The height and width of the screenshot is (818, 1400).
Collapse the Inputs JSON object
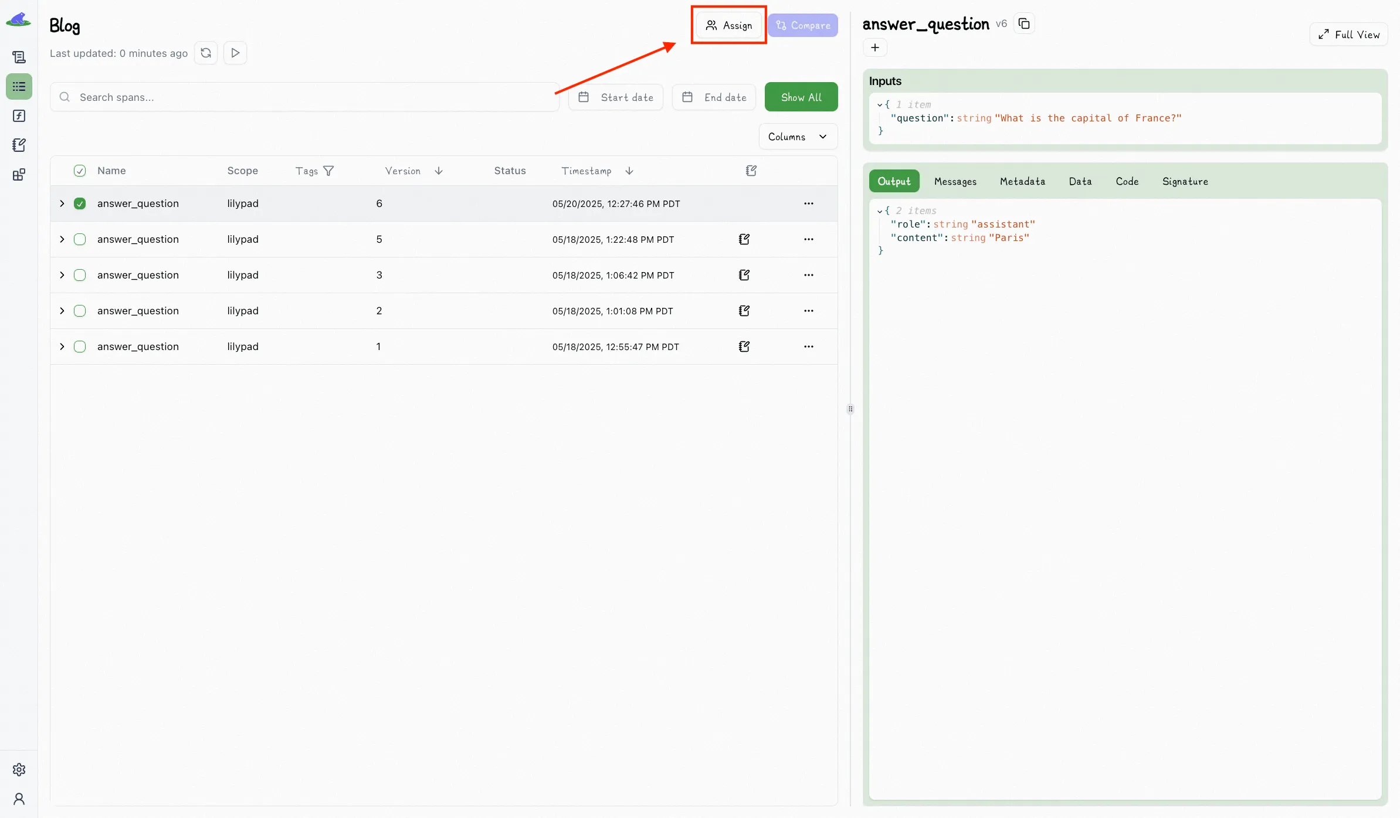pos(880,105)
